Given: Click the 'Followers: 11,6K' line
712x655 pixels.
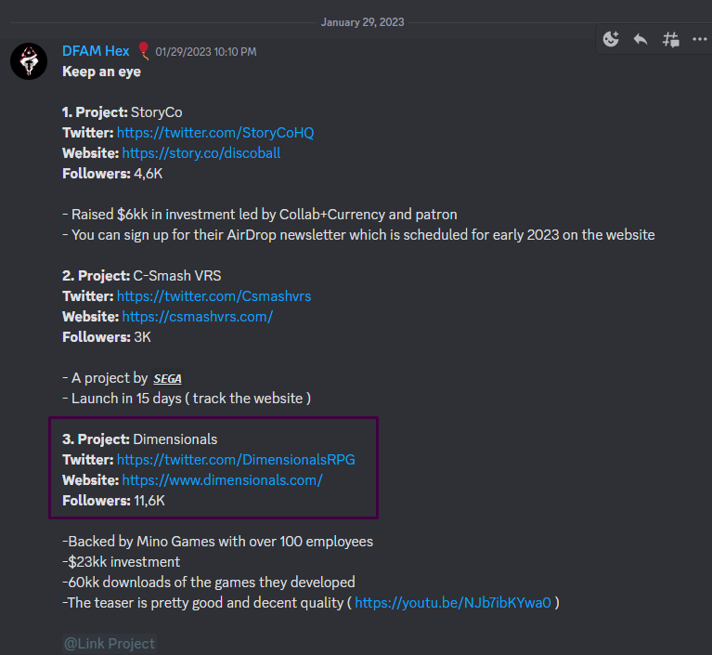Looking at the screenshot, I should coord(113,501).
